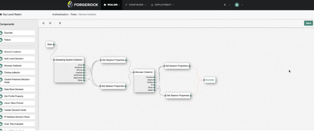The width and height of the screenshot is (314, 133).
Task: Select the Browser Collector node on canvas
Action: [144, 81]
